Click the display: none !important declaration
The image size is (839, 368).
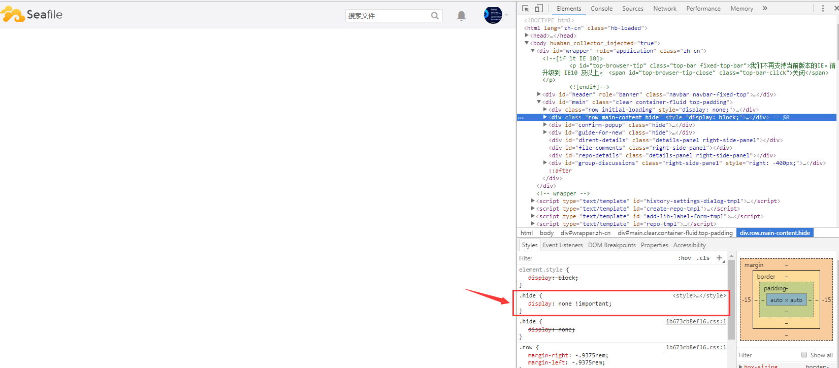[570, 304]
